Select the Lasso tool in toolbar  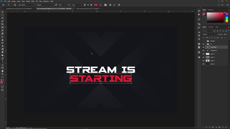click(x=3, y=18)
